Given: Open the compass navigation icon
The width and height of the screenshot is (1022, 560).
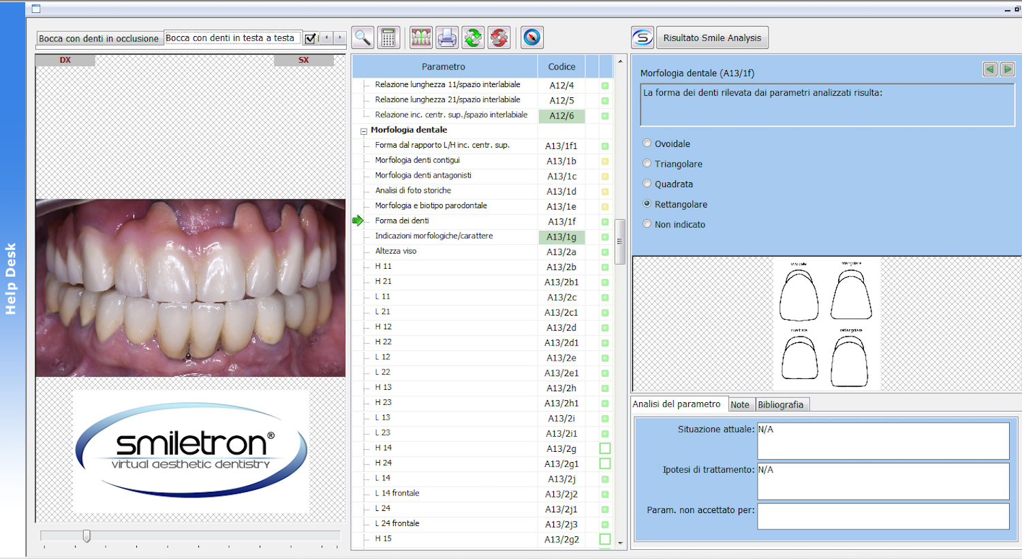Looking at the screenshot, I should [531, 38].
